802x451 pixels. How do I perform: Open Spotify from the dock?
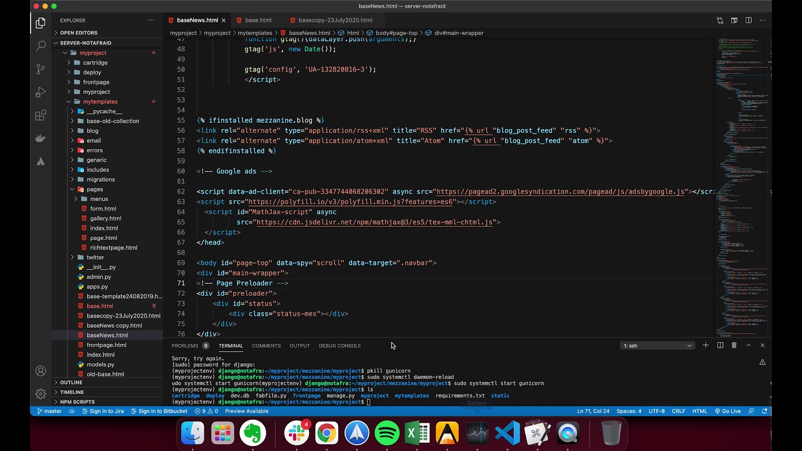[387, 433]
